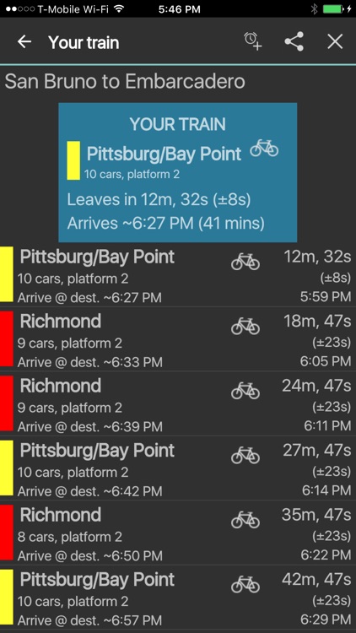Select Pittsburg/Bay Point train arriving ~6:57 PM
The height and width of the screenshot is (633, 356).
178,598
